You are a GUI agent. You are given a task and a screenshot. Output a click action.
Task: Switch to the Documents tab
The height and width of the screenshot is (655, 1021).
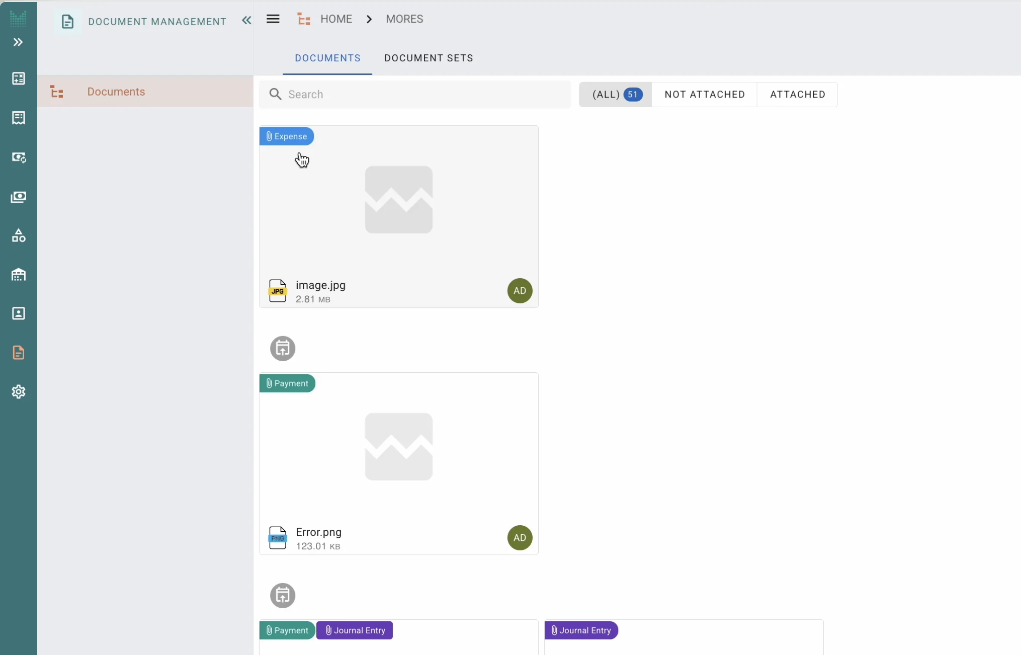pyautogui.click(x=327, y=58)
